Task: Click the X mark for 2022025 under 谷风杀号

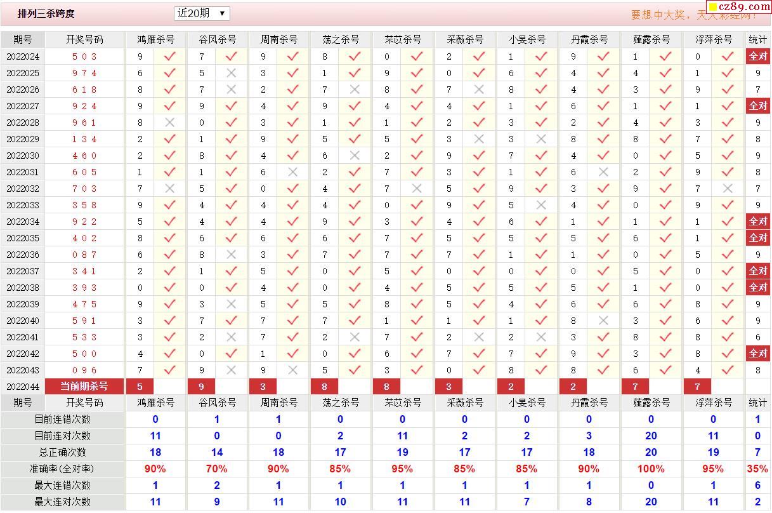Action: point(231,73)
